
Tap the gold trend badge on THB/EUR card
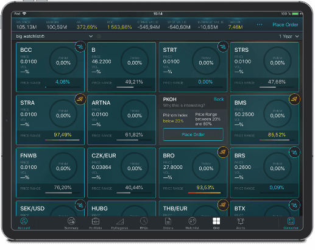[x=223, y=205]
